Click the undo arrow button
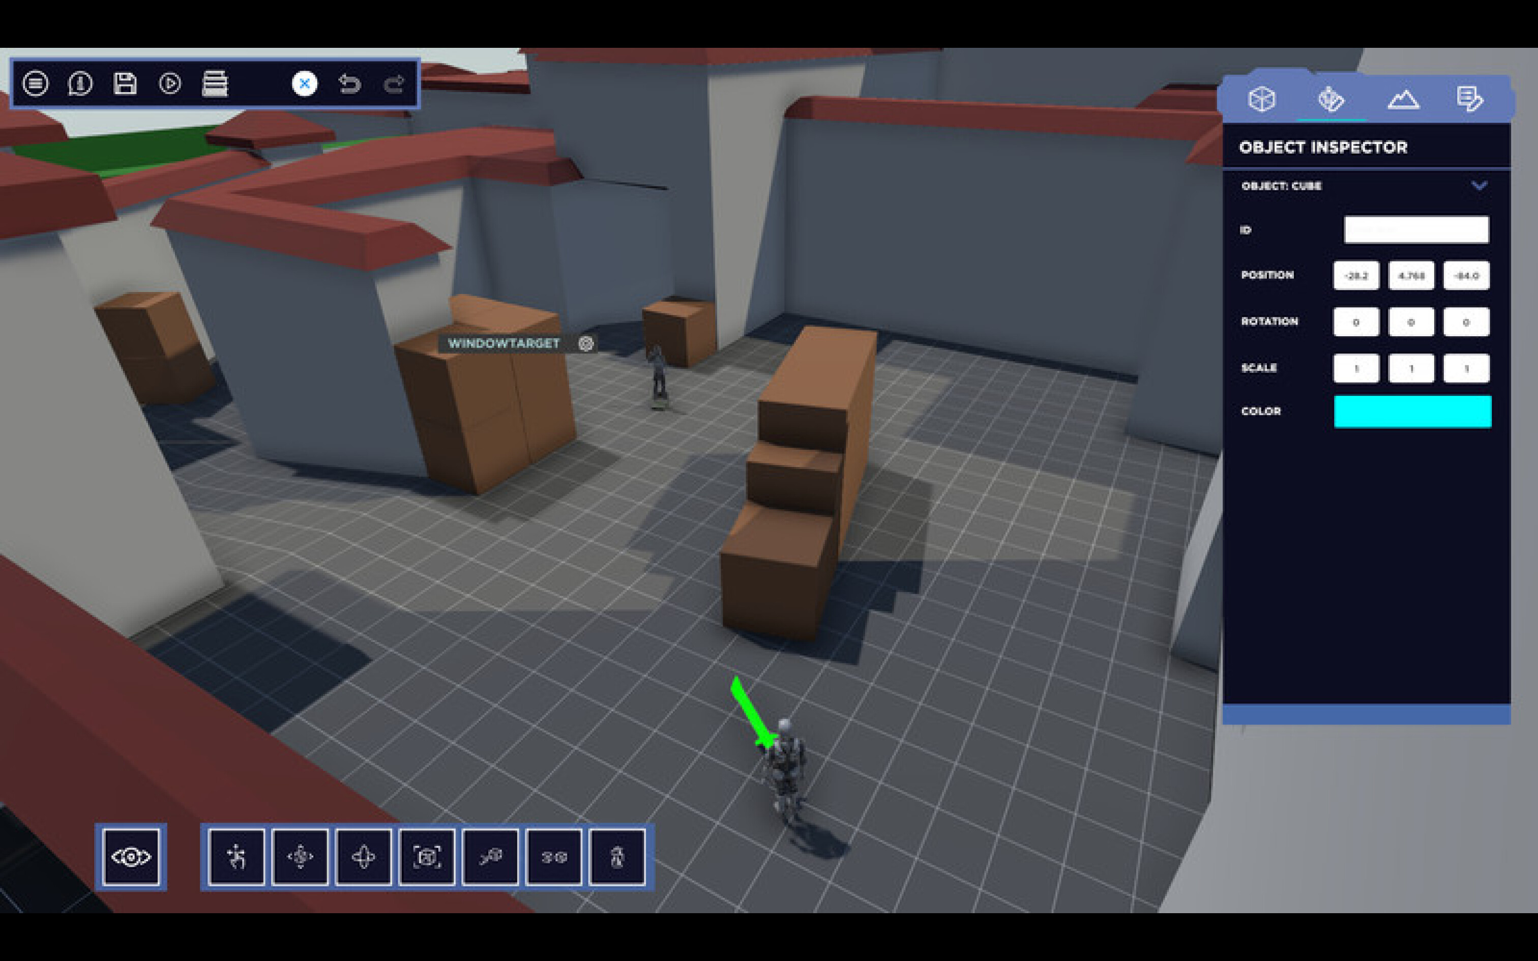The image size is (1538, 961). point(350,83)
